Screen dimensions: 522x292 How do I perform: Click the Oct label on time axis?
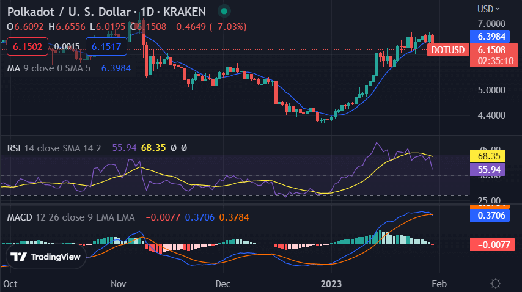[10, 284]
